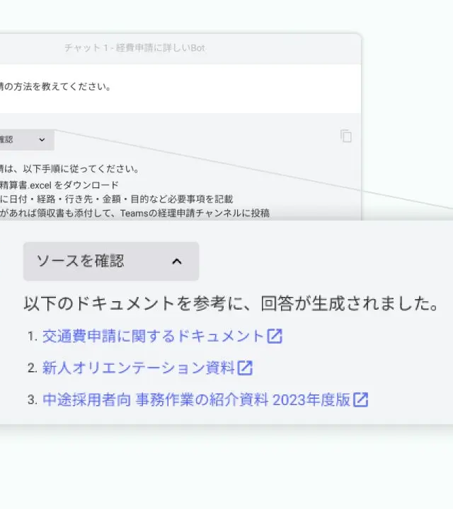
Task: Expand the small 確認 dropdown's down chevron
Action: click(42, 140)
